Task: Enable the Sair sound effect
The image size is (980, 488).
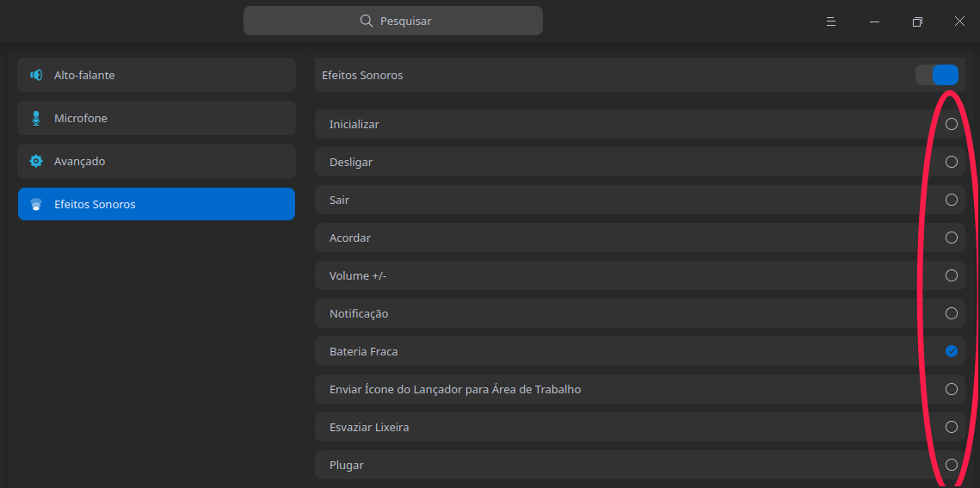Action: pos(952,200)
